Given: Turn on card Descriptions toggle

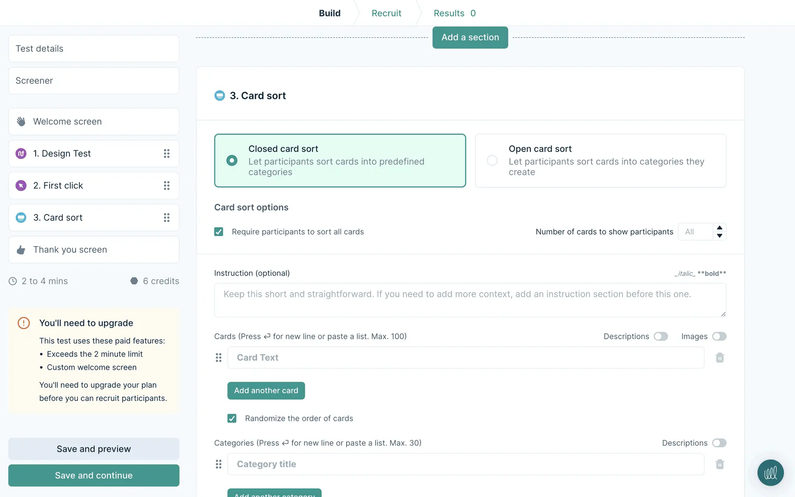Looking at the screenshot, I should 661,336.
